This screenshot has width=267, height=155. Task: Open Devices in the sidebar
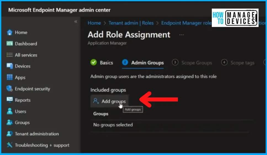[23, 66]
